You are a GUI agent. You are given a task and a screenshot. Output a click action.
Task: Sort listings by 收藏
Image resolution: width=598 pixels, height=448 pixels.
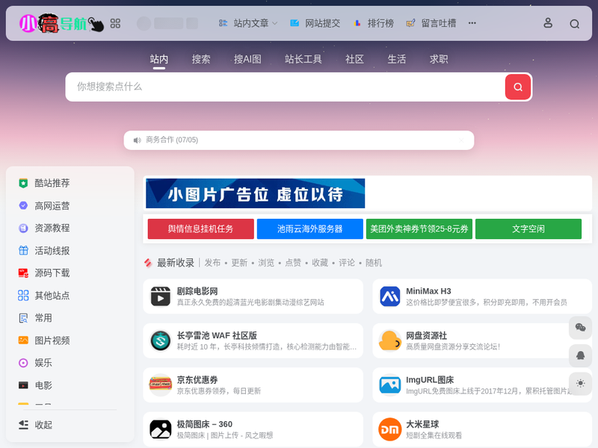pyautogui.click(x=320, y=263)
